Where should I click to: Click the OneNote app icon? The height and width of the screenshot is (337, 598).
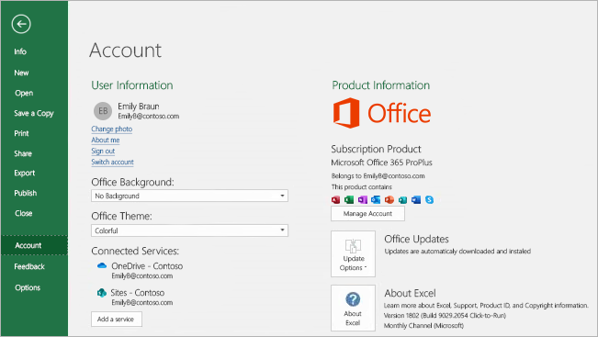[x=362, y=200]
